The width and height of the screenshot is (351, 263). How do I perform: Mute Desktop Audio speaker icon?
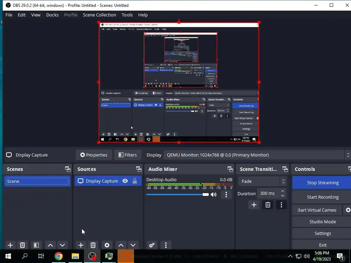coord(214,195)
